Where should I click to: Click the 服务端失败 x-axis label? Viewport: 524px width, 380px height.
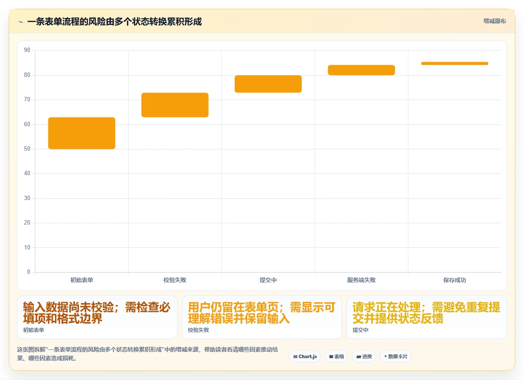click(x=361, y=280)
